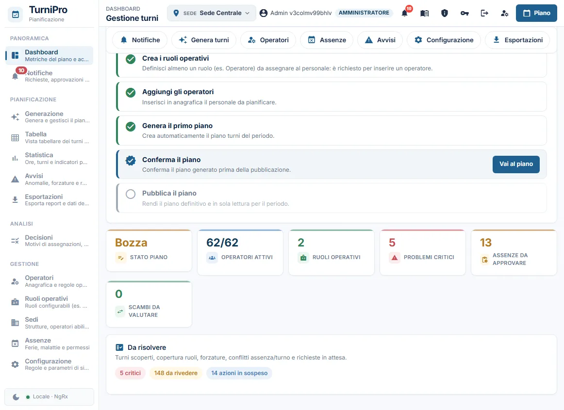This screenshot has height=410, width=564.
Task: Click the Genera turni quick-action chip
Action: (204, 40)
